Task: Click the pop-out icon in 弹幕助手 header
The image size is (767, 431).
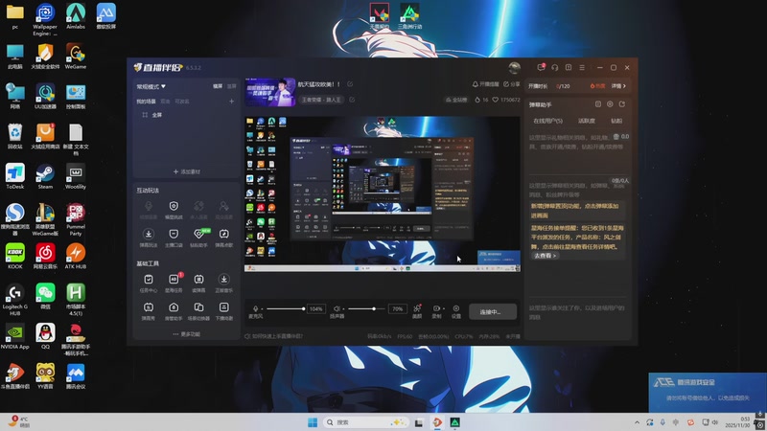Action: pyautogui.click(x=621, y=104)
